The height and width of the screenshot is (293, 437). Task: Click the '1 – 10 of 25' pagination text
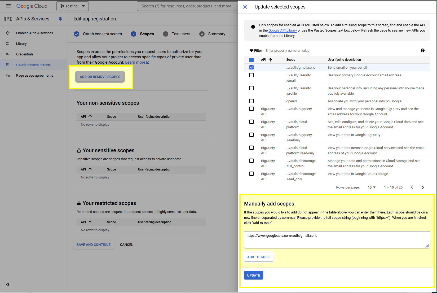pos(393,187)
